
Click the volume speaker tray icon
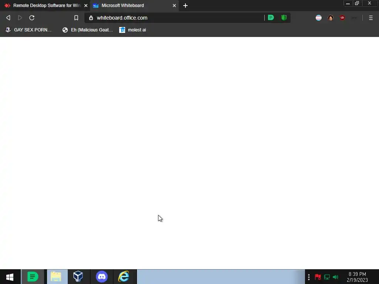[x=335, y=277]
